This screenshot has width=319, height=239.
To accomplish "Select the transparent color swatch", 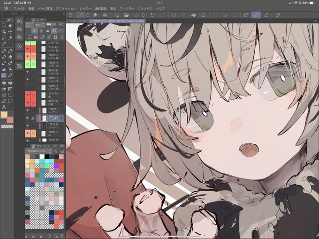I will (x=7, y=127).
